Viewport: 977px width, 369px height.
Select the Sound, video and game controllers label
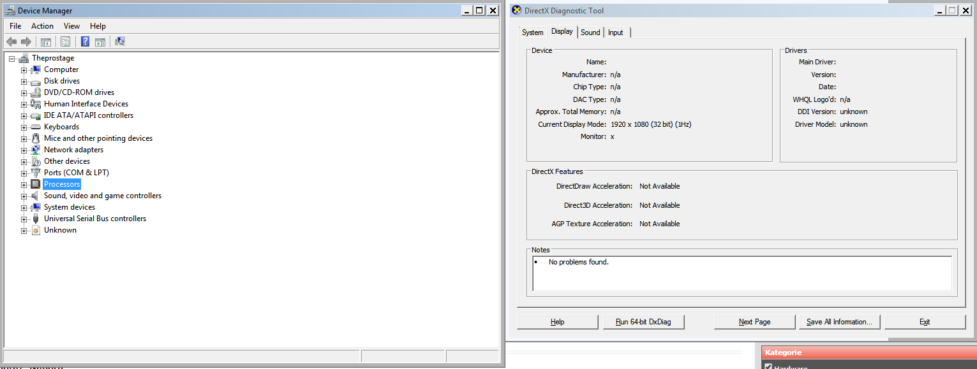tap(103, 196)
